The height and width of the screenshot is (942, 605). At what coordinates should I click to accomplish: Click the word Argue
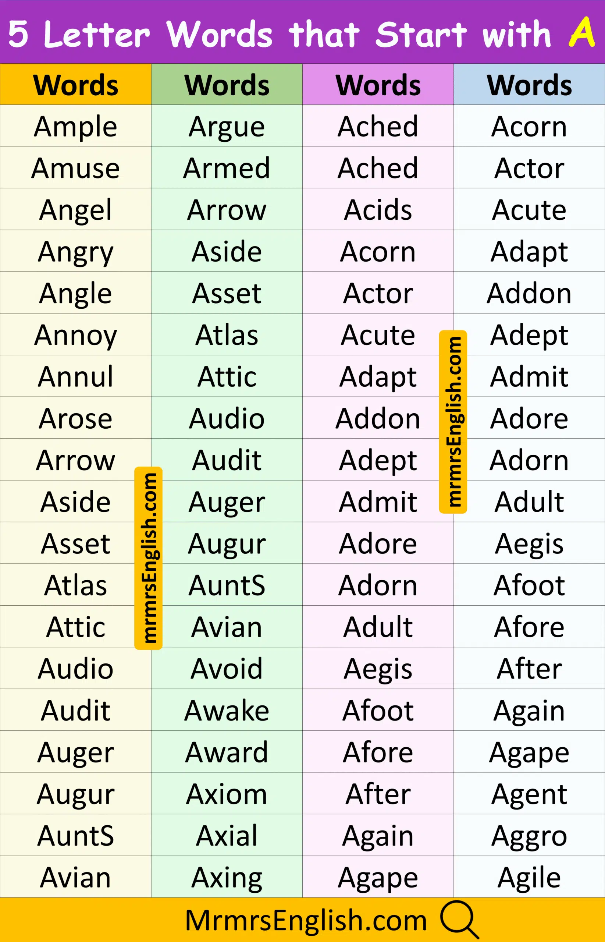[x=227, y=127]
